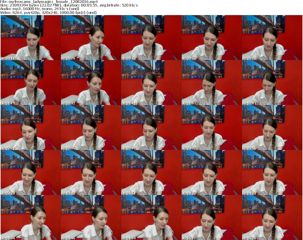
Task: Open the frame labeled 00:02:36
Action: (x=91, y=128)
